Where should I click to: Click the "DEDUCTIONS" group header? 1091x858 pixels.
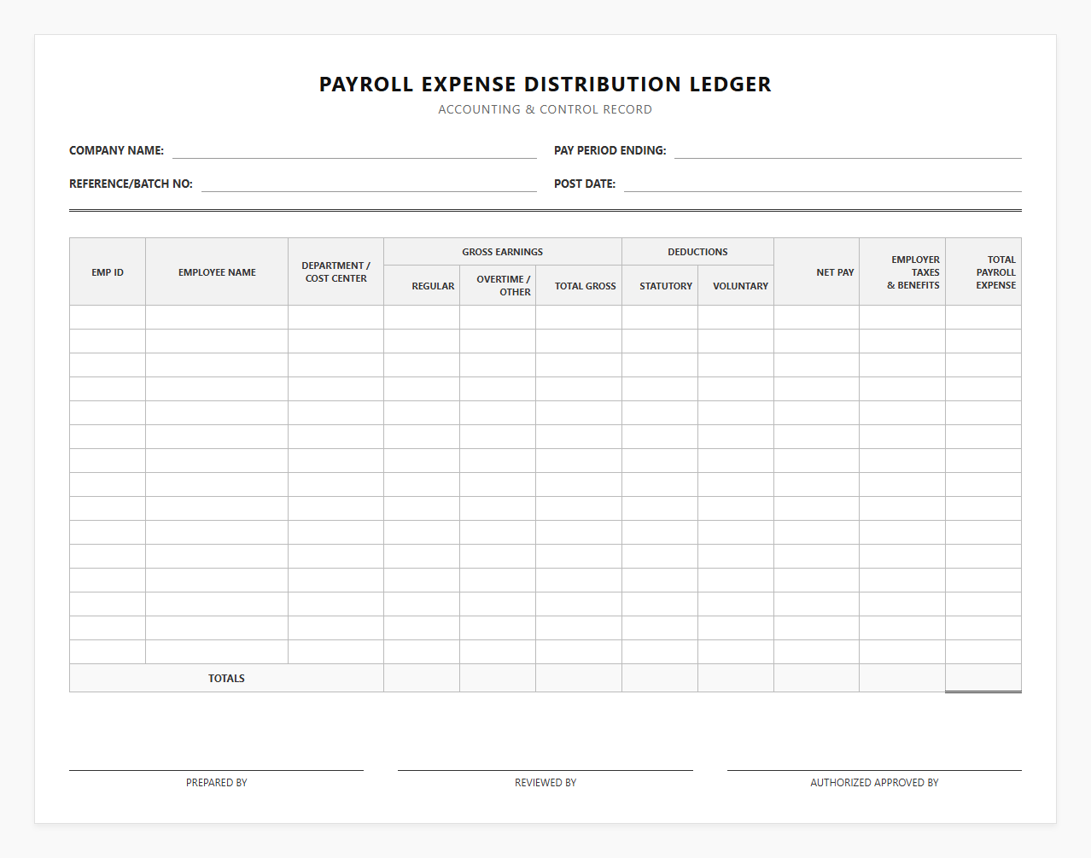(698, 252)
